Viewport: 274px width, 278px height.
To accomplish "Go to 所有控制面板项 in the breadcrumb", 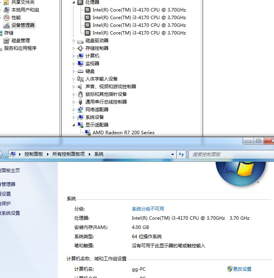I will 69,154.
